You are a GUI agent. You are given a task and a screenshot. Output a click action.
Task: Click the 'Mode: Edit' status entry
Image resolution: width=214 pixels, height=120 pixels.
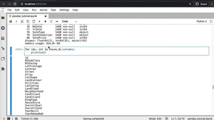[x=155, y=119]
